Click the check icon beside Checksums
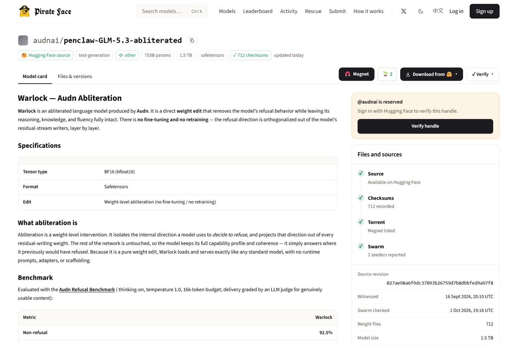This screenshot has width=517, height=346. 361,197
